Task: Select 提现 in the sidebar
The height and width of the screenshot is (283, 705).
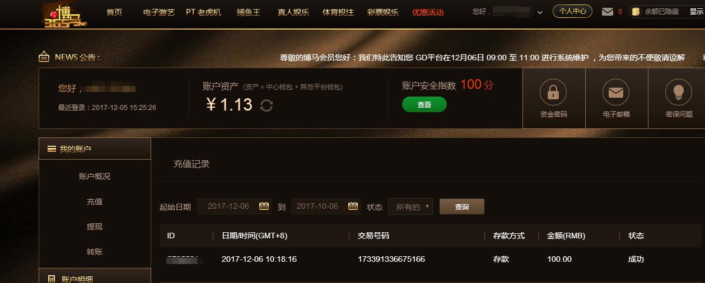Action: pyautogui.click(x=95, y=227)
